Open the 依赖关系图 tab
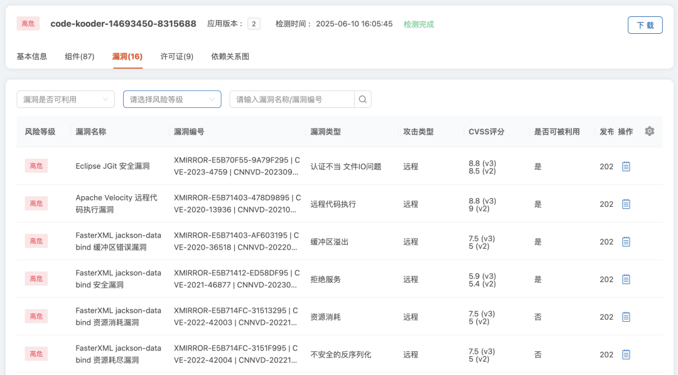The height and width of the screenshot is (375, 678). pos(230,56)
